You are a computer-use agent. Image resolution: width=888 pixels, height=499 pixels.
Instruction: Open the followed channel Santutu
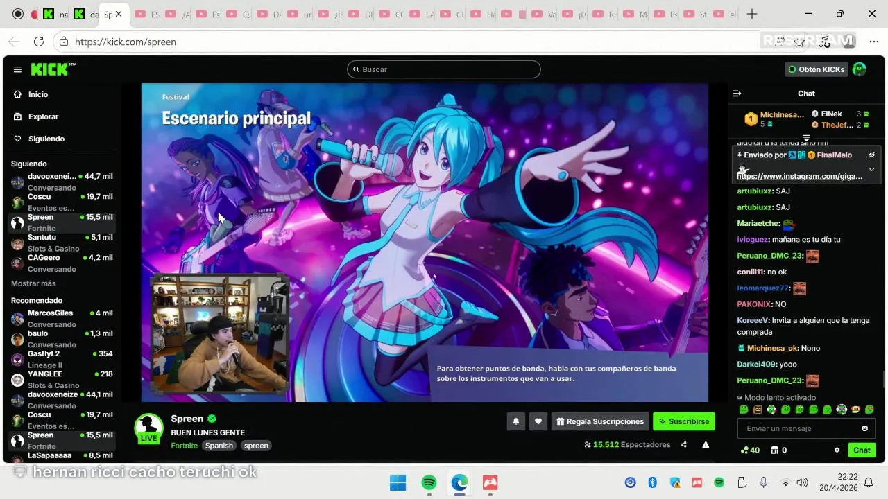pos(62,243)
